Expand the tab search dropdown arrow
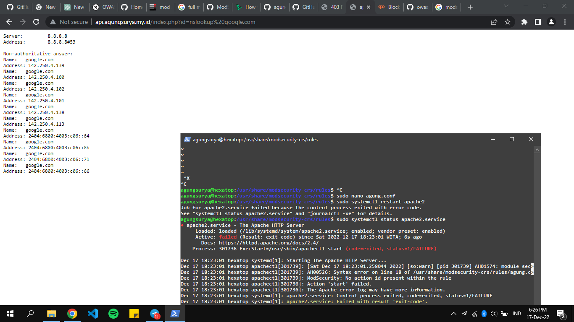Screen dimensions: 574x322 click(x=506, y=7)
